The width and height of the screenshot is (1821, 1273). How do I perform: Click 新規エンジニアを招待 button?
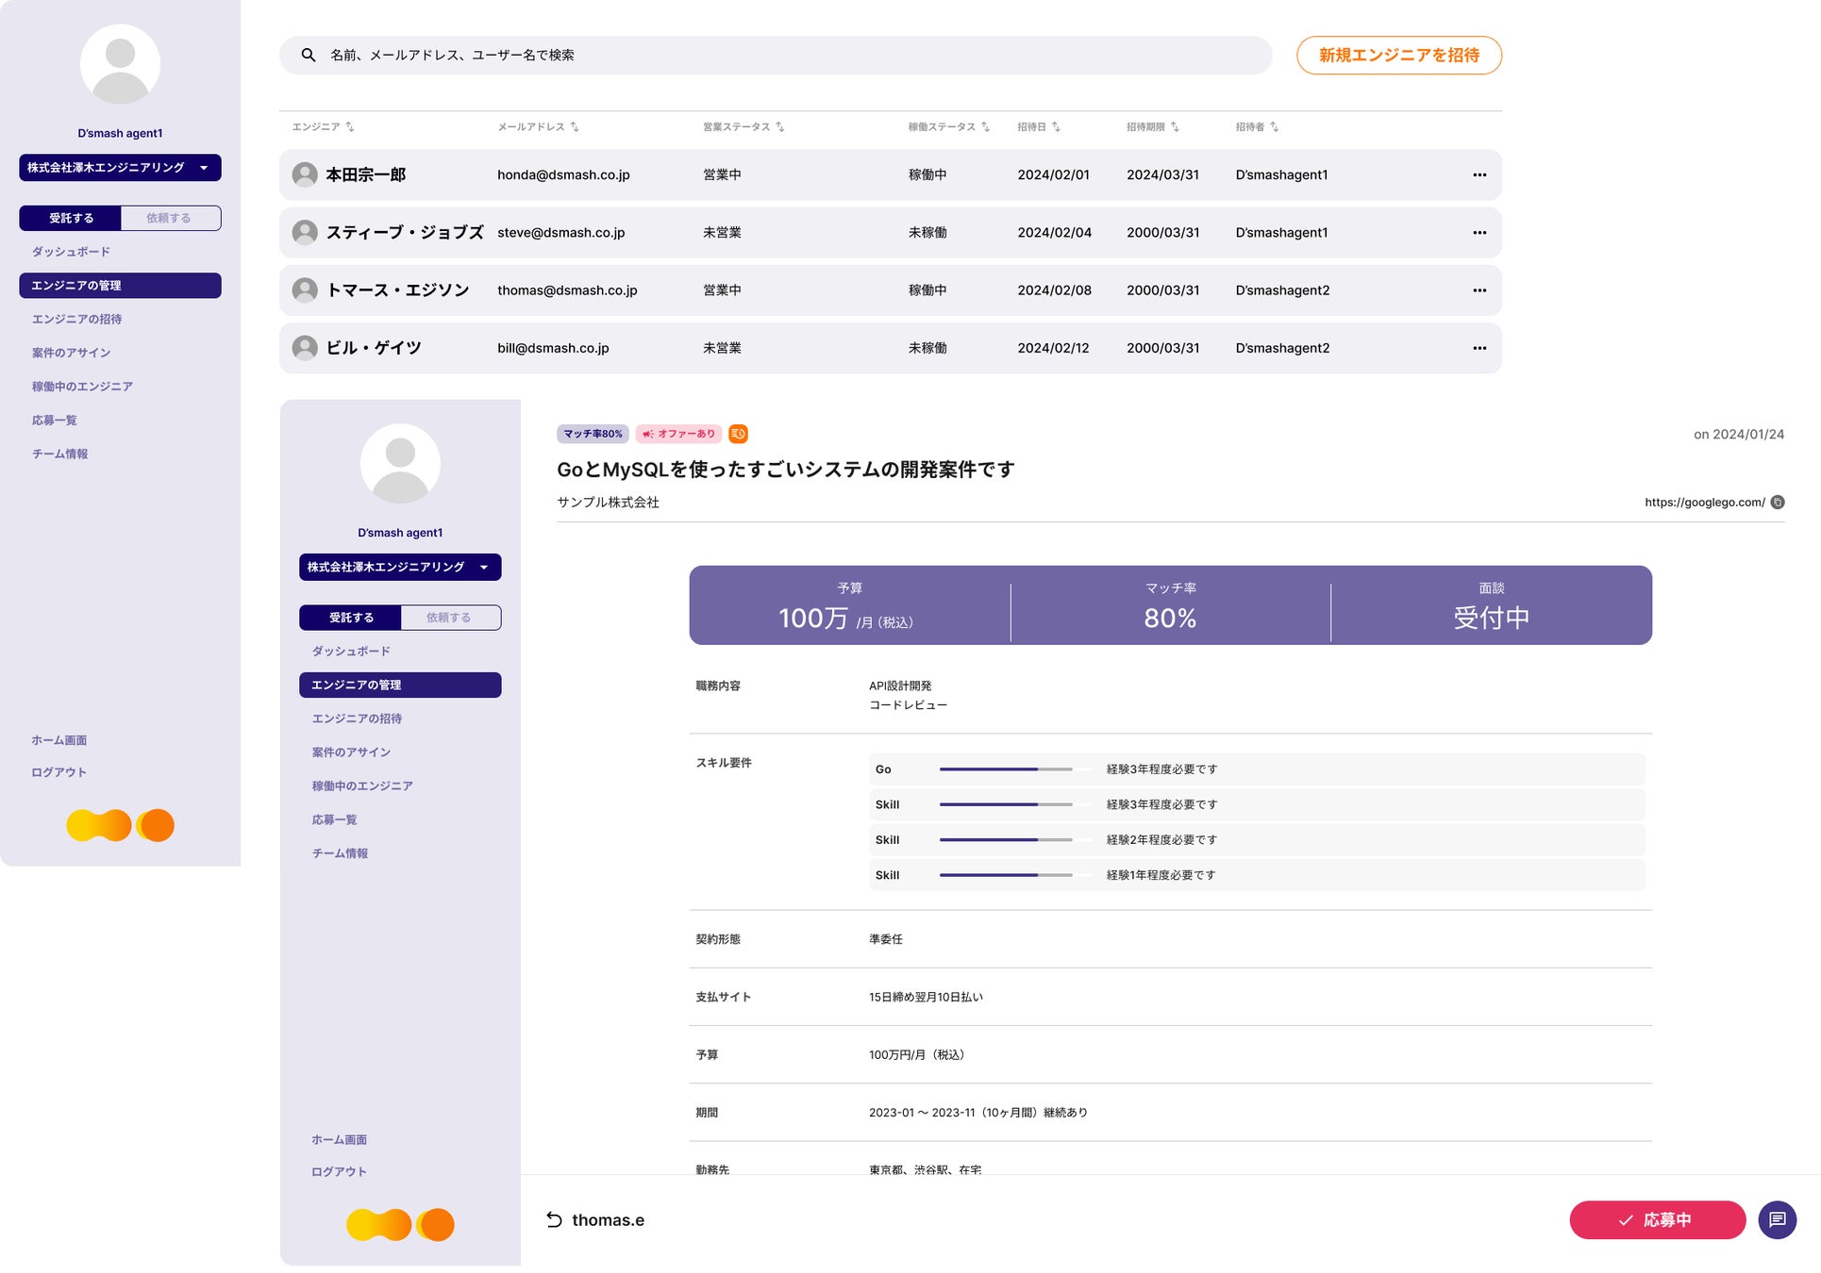pos(1397,56)
